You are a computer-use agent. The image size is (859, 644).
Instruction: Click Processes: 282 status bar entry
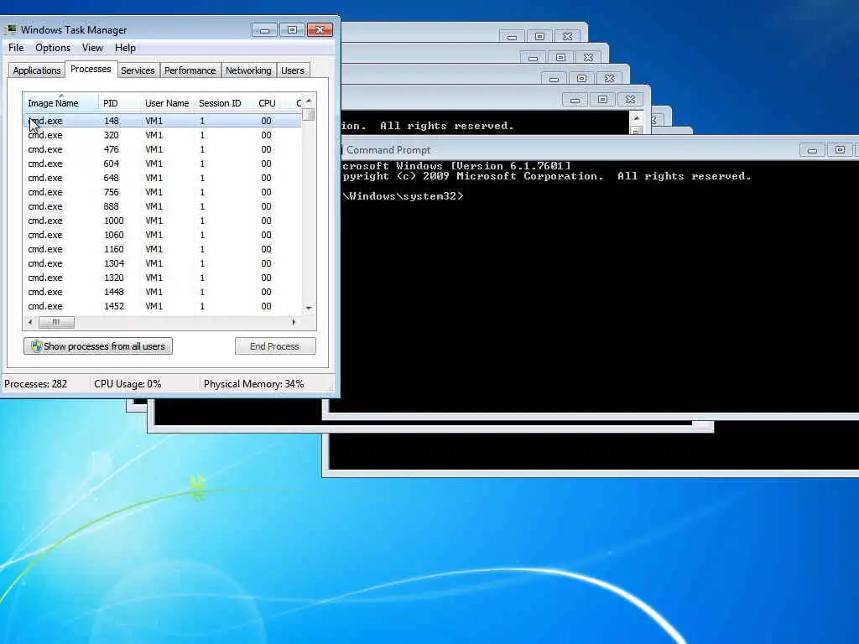pyautogui.click(x=35, y=384)
